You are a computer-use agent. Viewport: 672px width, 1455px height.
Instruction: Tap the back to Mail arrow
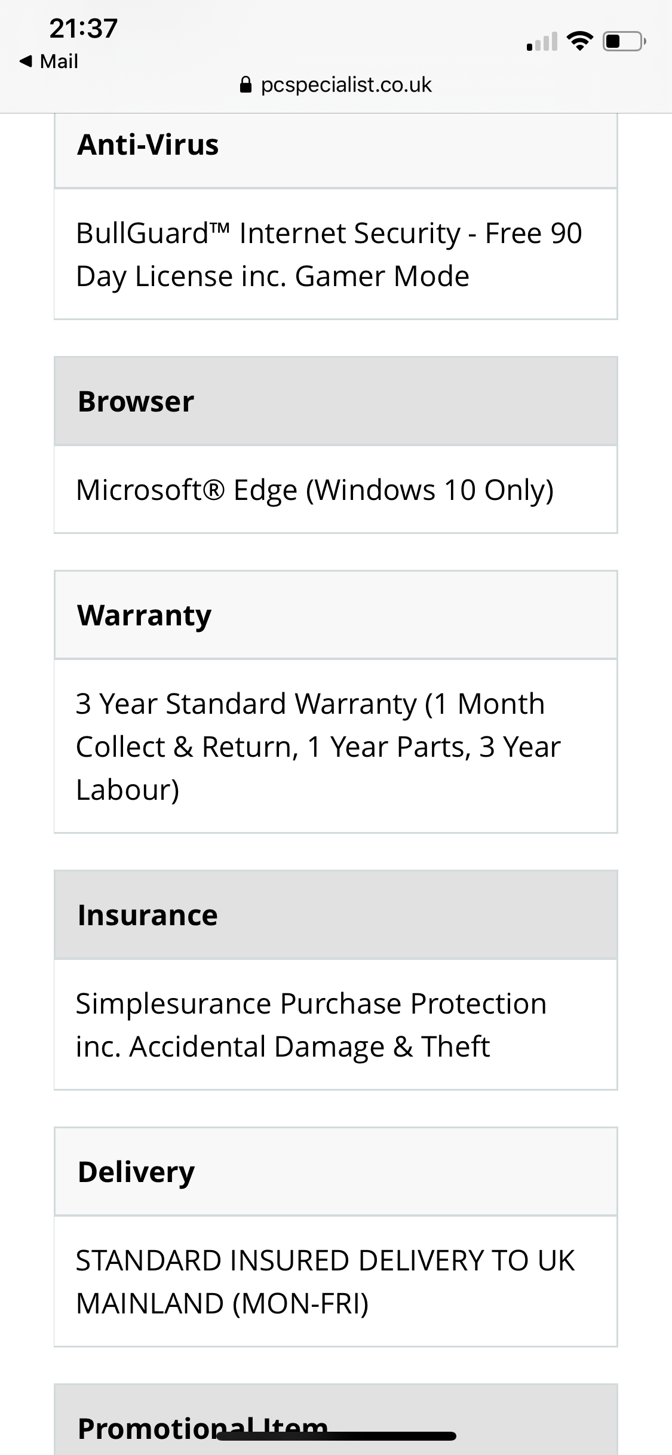point(26,61)
